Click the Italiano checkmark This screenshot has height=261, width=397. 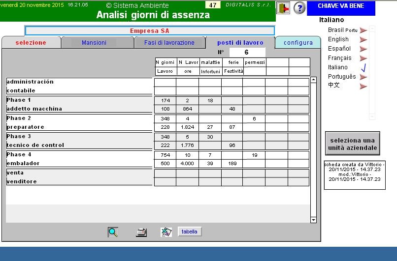point(364,67)
